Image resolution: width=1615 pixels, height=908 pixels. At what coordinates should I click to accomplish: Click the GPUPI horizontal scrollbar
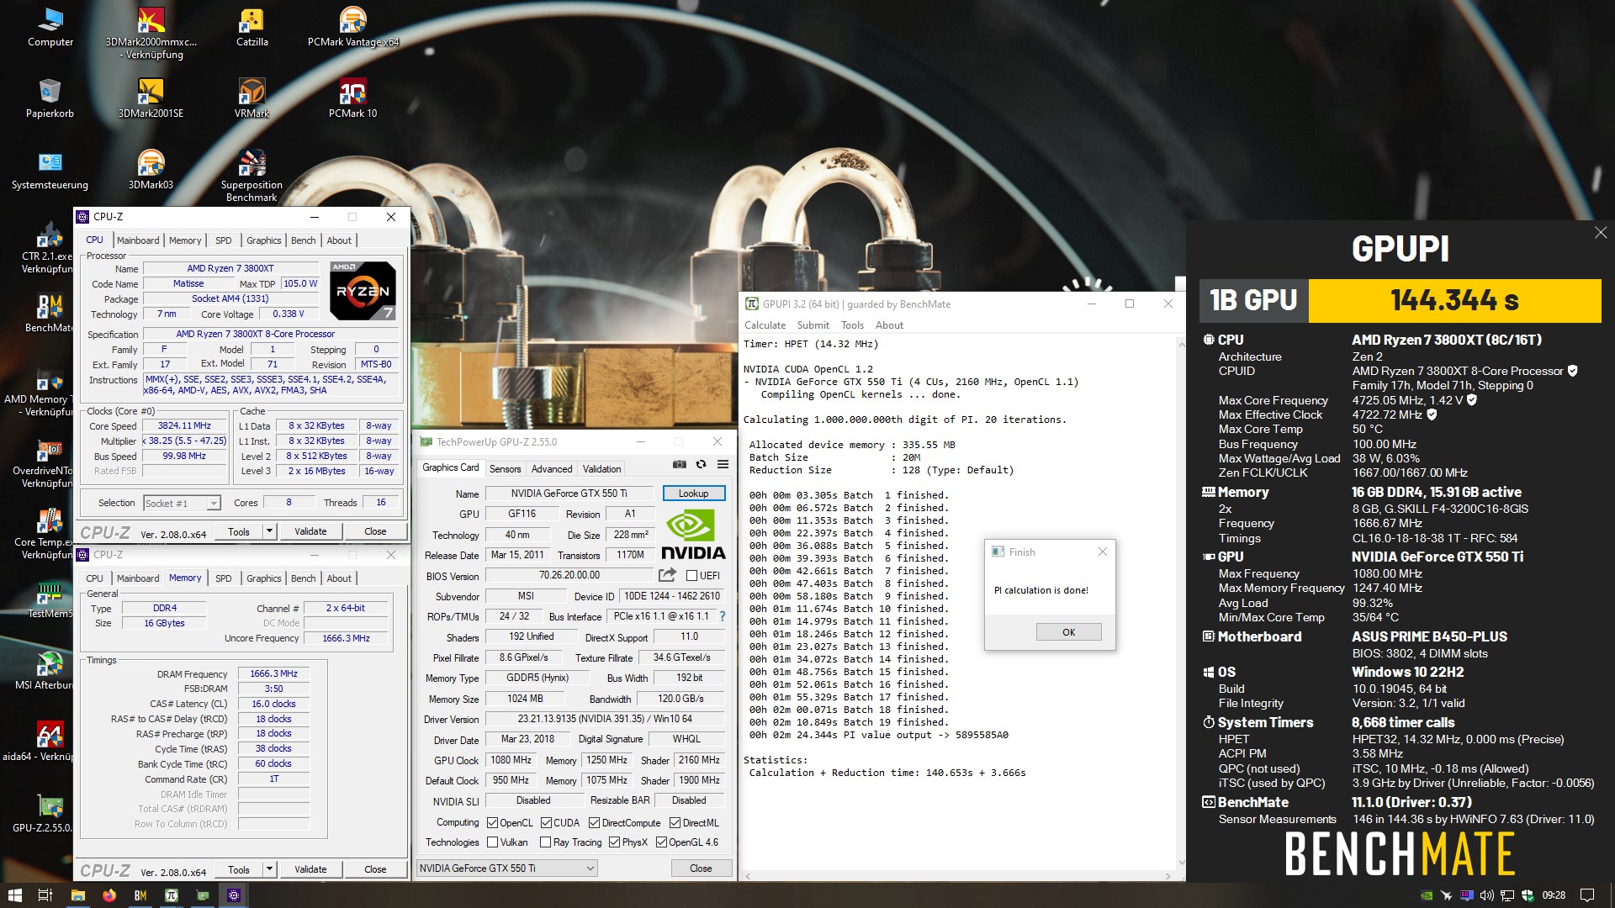958,875
